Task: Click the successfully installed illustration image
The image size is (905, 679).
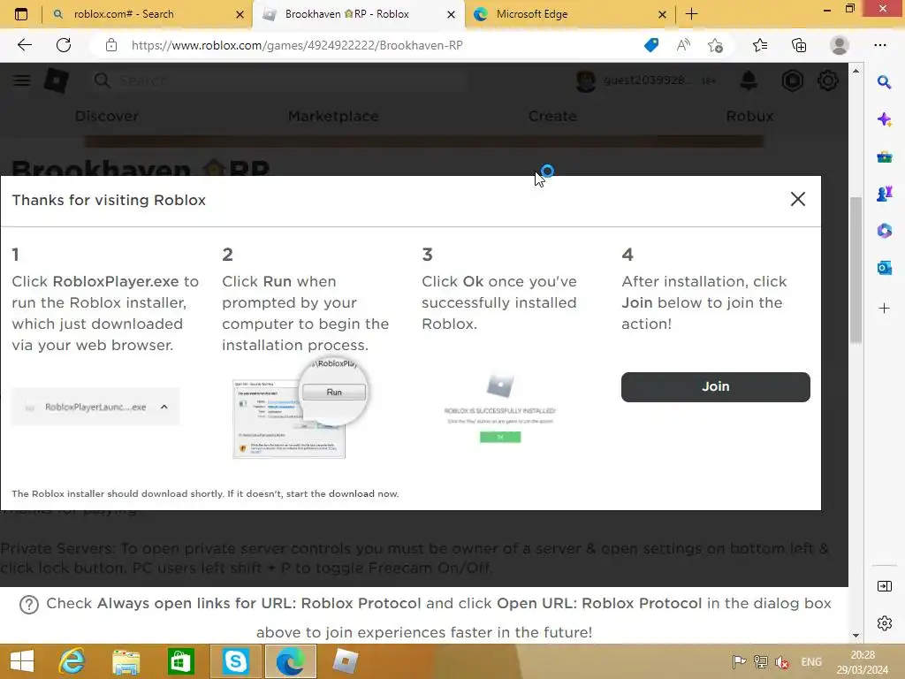Action: [500, 408]
